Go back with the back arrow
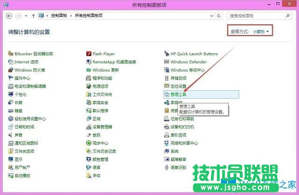This screenshot has width=299, height=195. click(9, 16)
